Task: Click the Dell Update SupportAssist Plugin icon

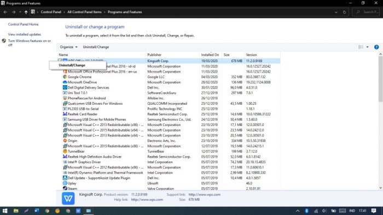Action: (x=65, y=178)
